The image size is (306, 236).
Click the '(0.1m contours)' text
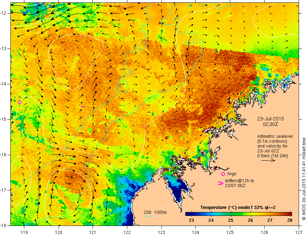(272, 141)
